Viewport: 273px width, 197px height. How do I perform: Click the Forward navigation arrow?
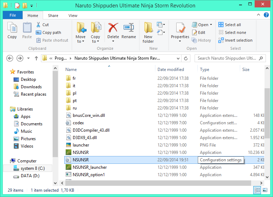20,58
